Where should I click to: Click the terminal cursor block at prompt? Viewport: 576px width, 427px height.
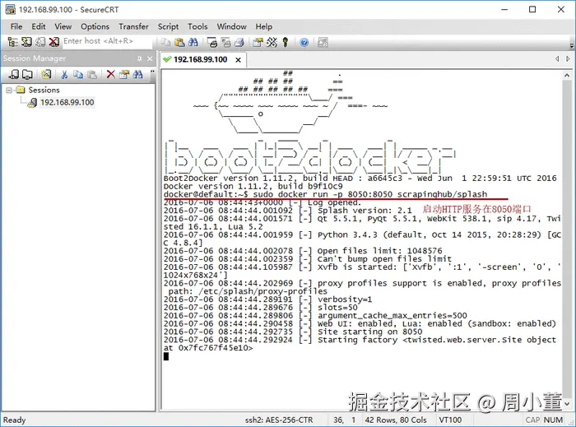tap(166, 356)
